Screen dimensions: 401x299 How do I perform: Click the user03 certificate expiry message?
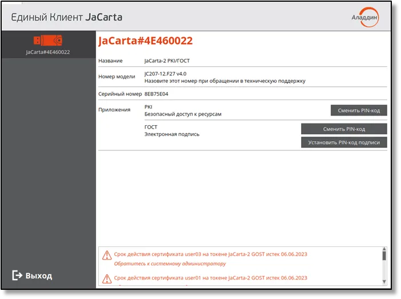(210, 254)
